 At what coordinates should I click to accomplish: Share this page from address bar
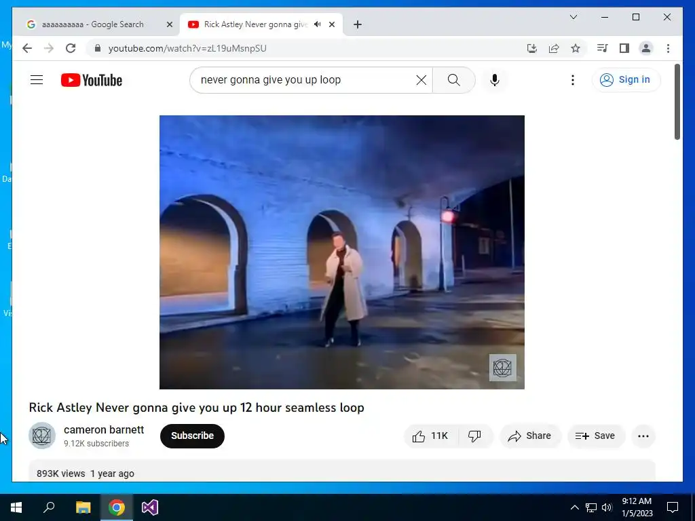(x=554, y=48)
